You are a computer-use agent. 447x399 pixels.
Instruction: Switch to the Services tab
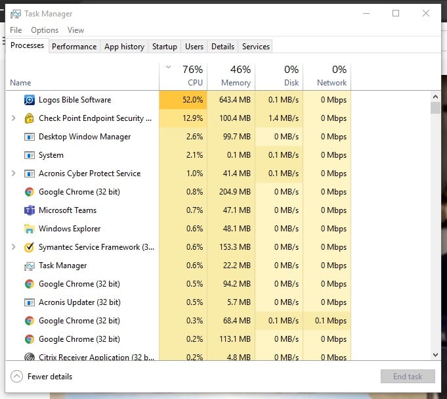256,47
